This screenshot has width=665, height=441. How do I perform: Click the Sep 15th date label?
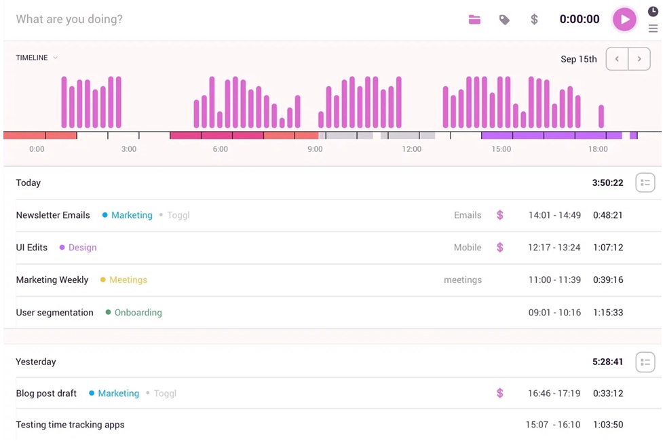579,59
